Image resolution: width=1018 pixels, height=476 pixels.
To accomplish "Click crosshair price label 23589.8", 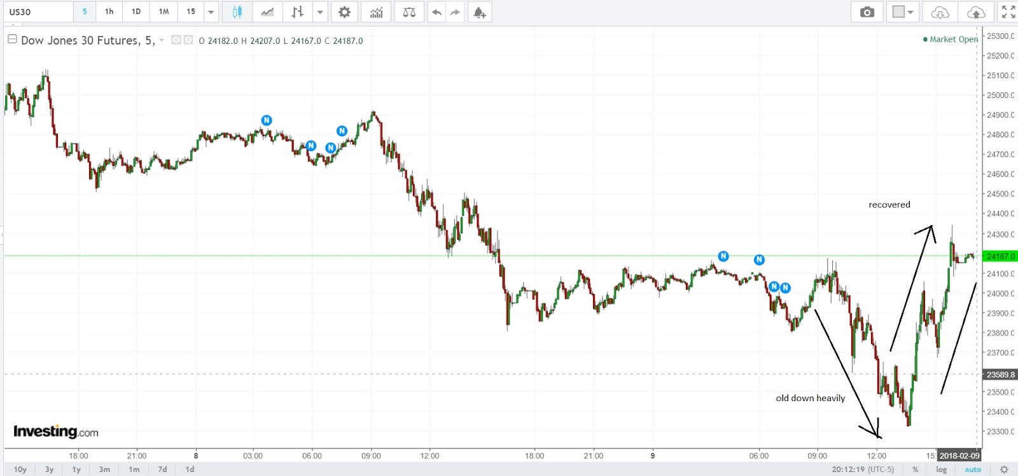I will click(1000, 374).
